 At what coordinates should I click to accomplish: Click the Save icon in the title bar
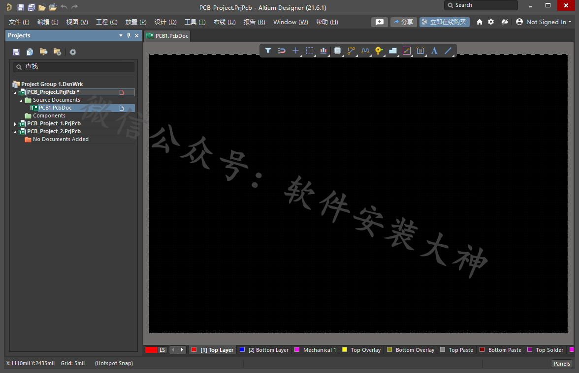21,7
